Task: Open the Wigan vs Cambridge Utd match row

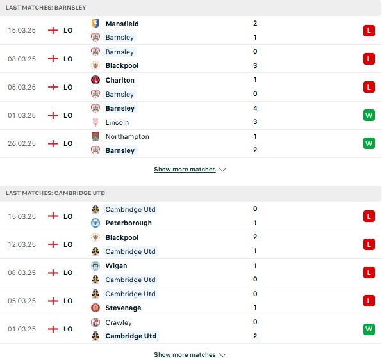Action: (x=190, y=273)
